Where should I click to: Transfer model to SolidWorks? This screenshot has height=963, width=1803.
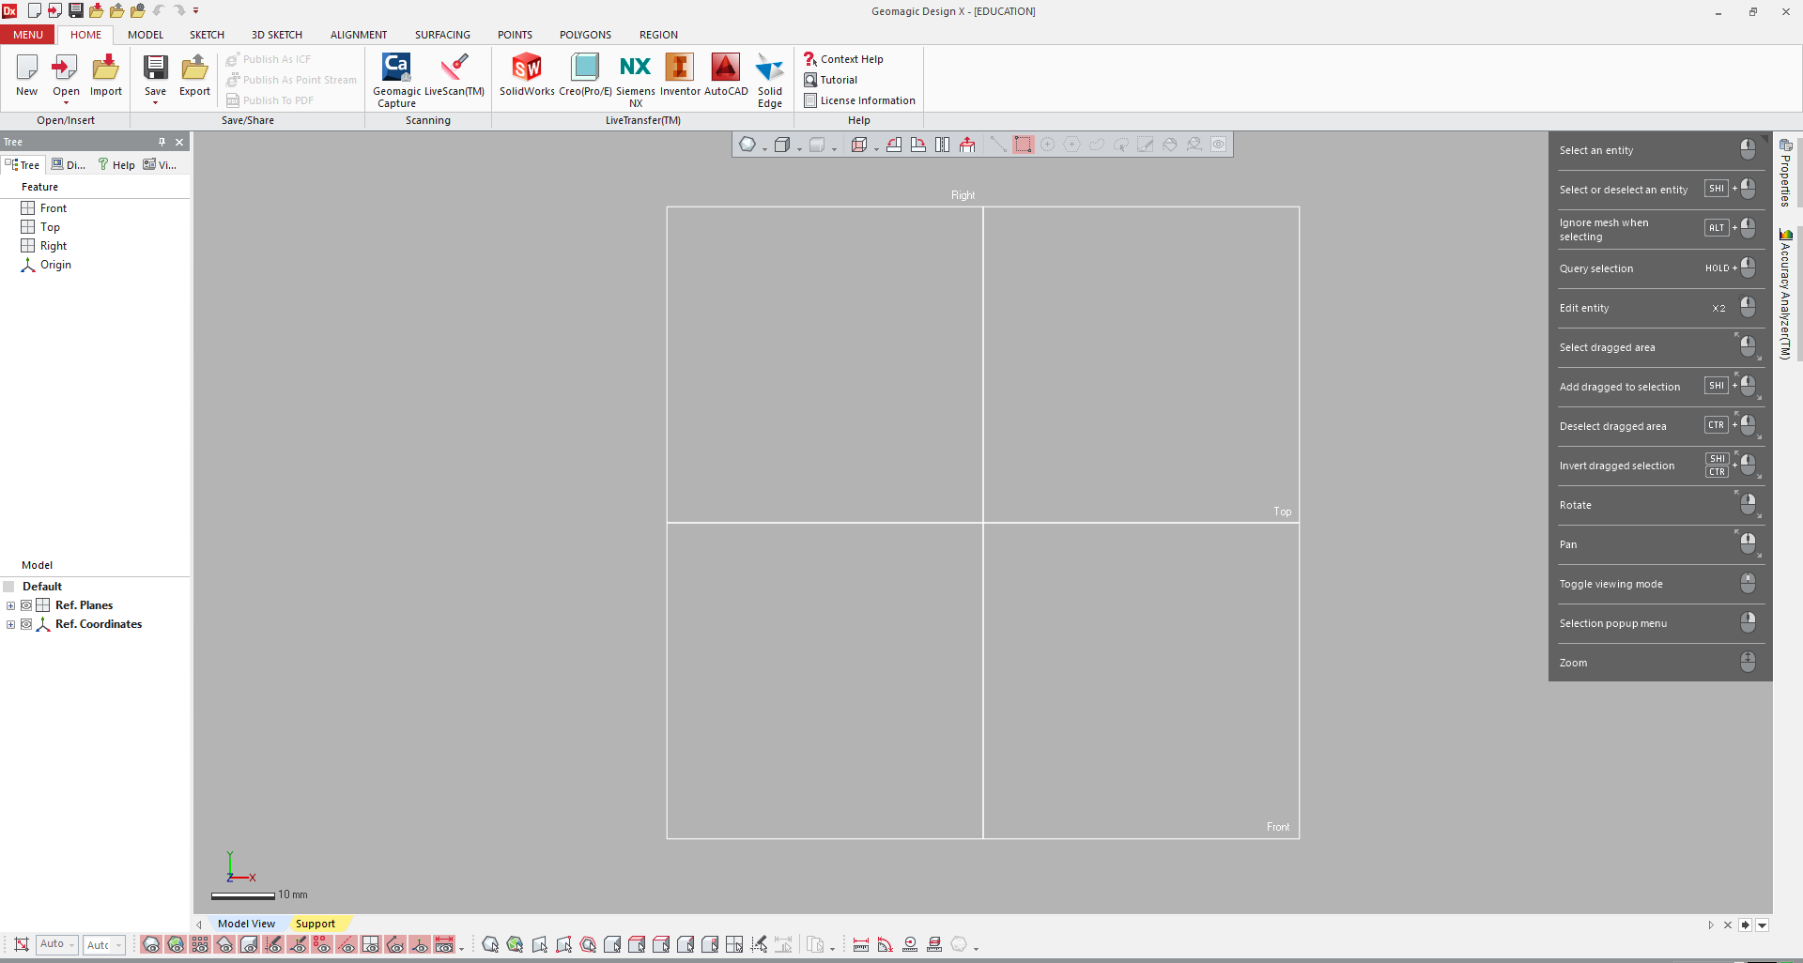click(x=527, y=75)
